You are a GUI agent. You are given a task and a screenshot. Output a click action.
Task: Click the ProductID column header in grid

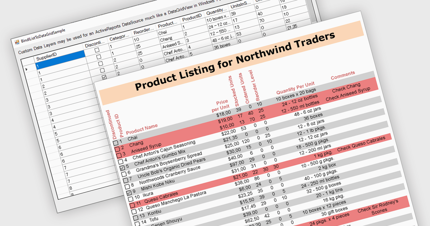tap(192, 18)
